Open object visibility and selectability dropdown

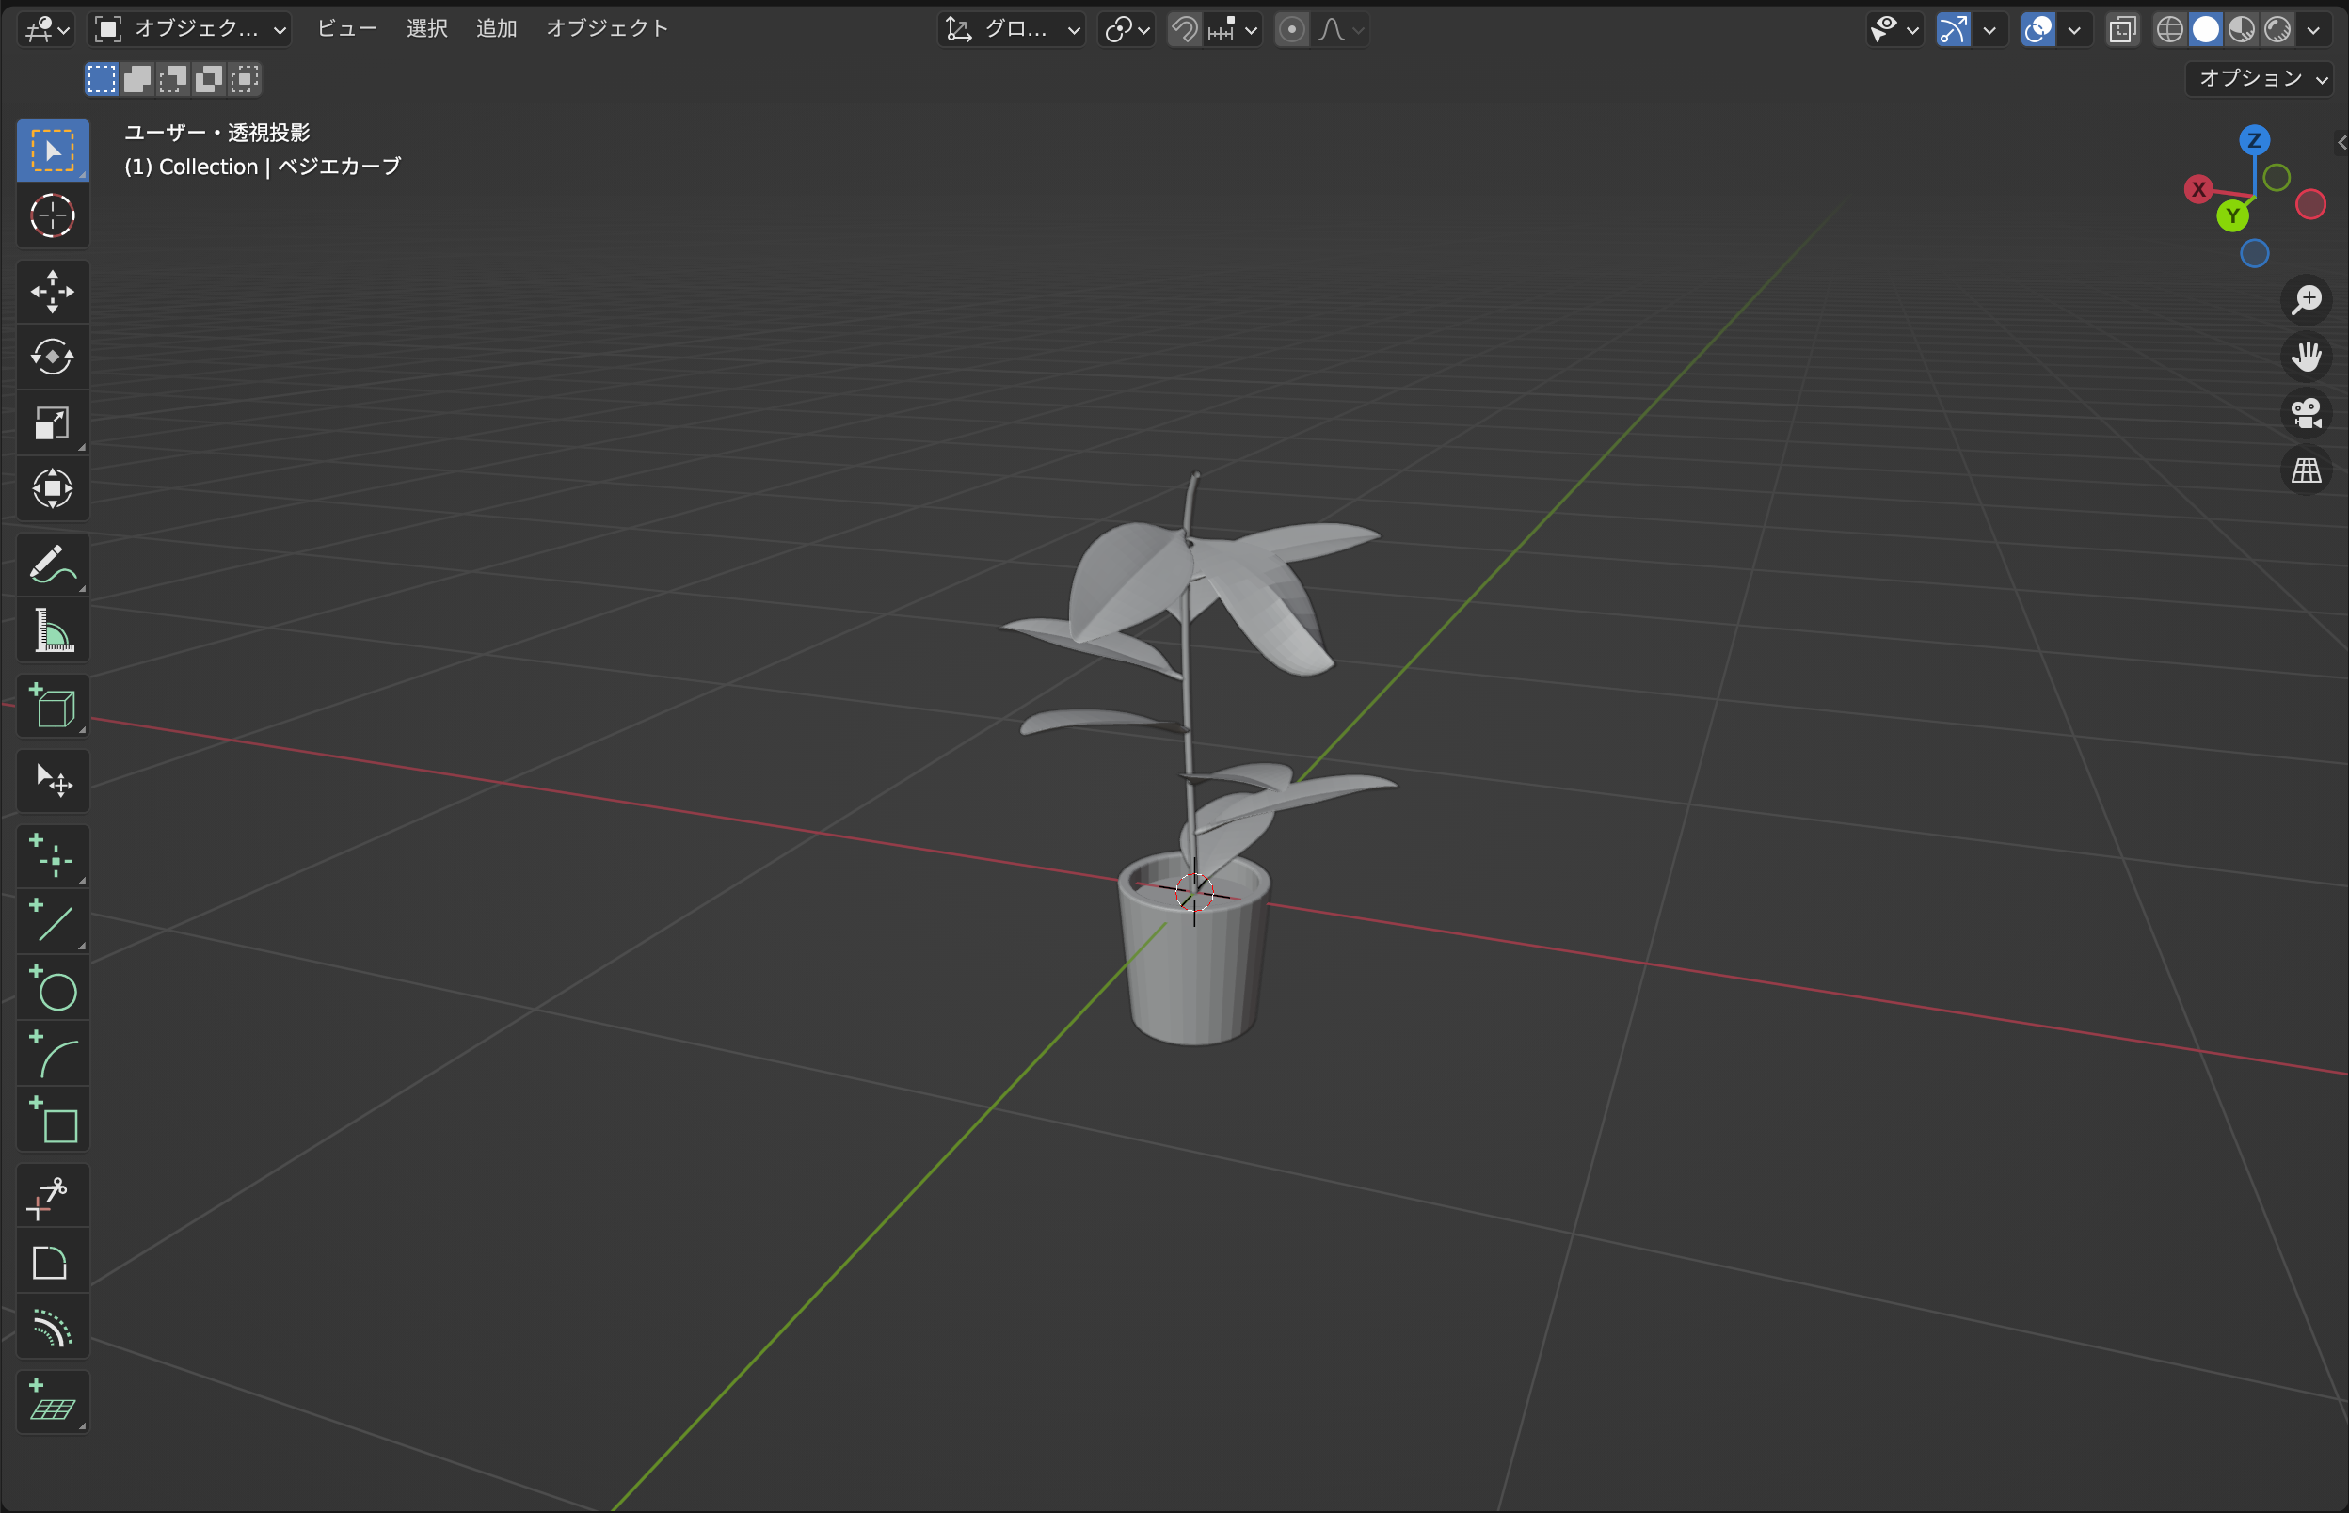click(x=1895, y=29)
